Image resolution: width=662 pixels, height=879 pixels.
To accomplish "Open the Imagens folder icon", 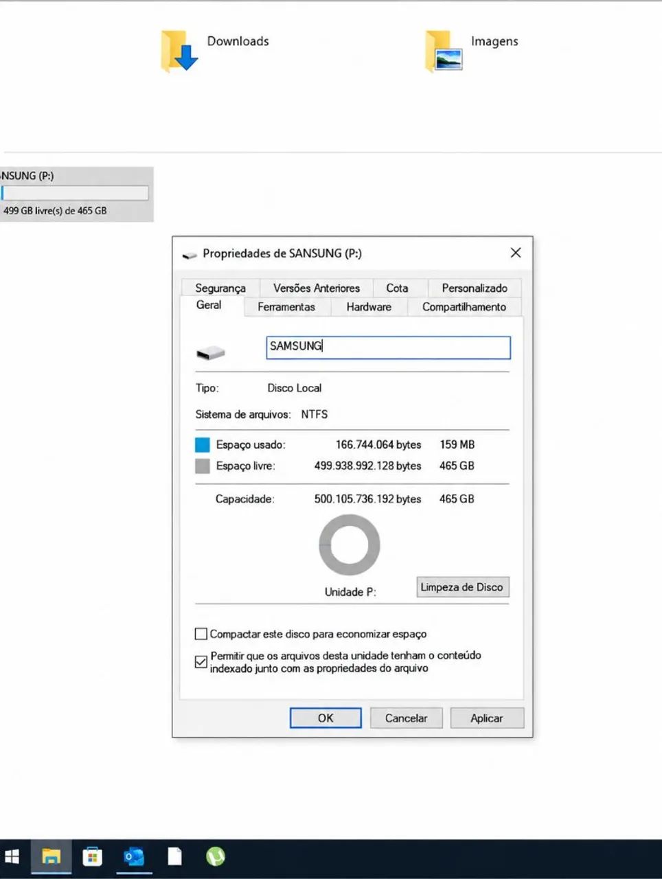I will [444, 51].
